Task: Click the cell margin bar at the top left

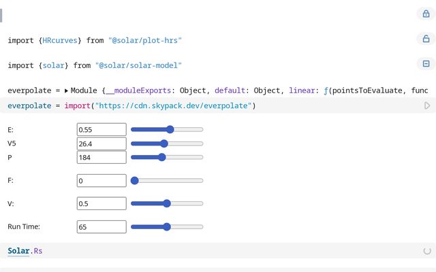Action: [1, 15]
